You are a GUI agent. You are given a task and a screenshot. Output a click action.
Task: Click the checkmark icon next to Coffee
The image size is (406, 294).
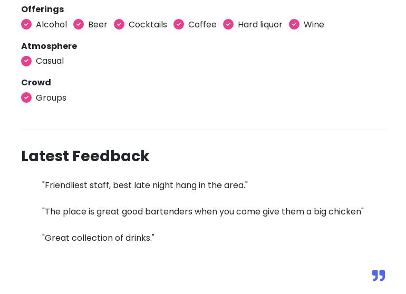[x=179, y=25]
